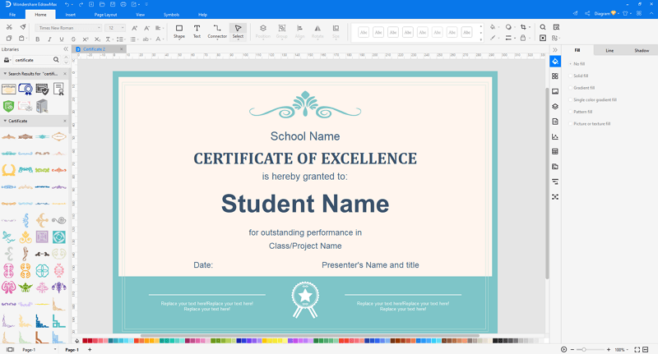Click the Layers icon in right sidebar
The image size is (658, 354).
click(555, 107)
